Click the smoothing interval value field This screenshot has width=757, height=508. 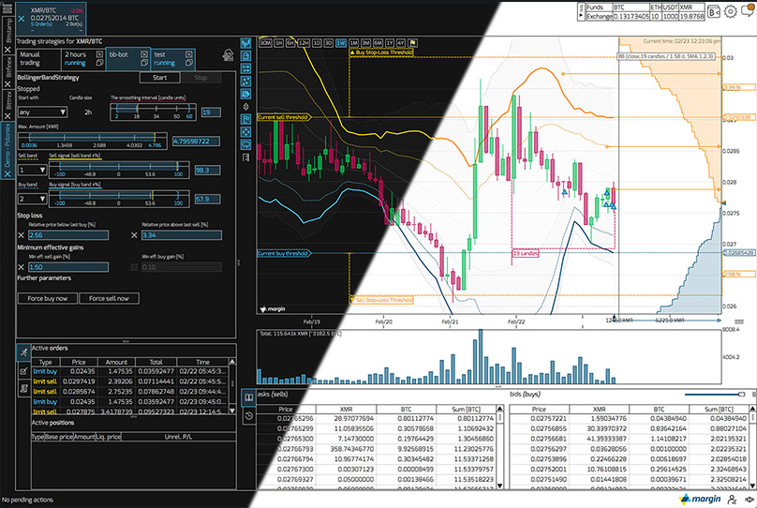[x=212, y=112]
